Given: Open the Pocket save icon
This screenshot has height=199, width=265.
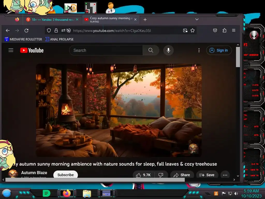Looking at the screenshot, I should 215,31.
